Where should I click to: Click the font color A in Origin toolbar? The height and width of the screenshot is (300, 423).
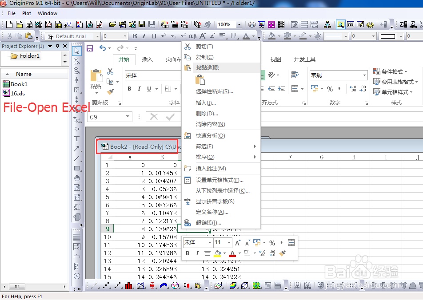click(x=246, y=36)
